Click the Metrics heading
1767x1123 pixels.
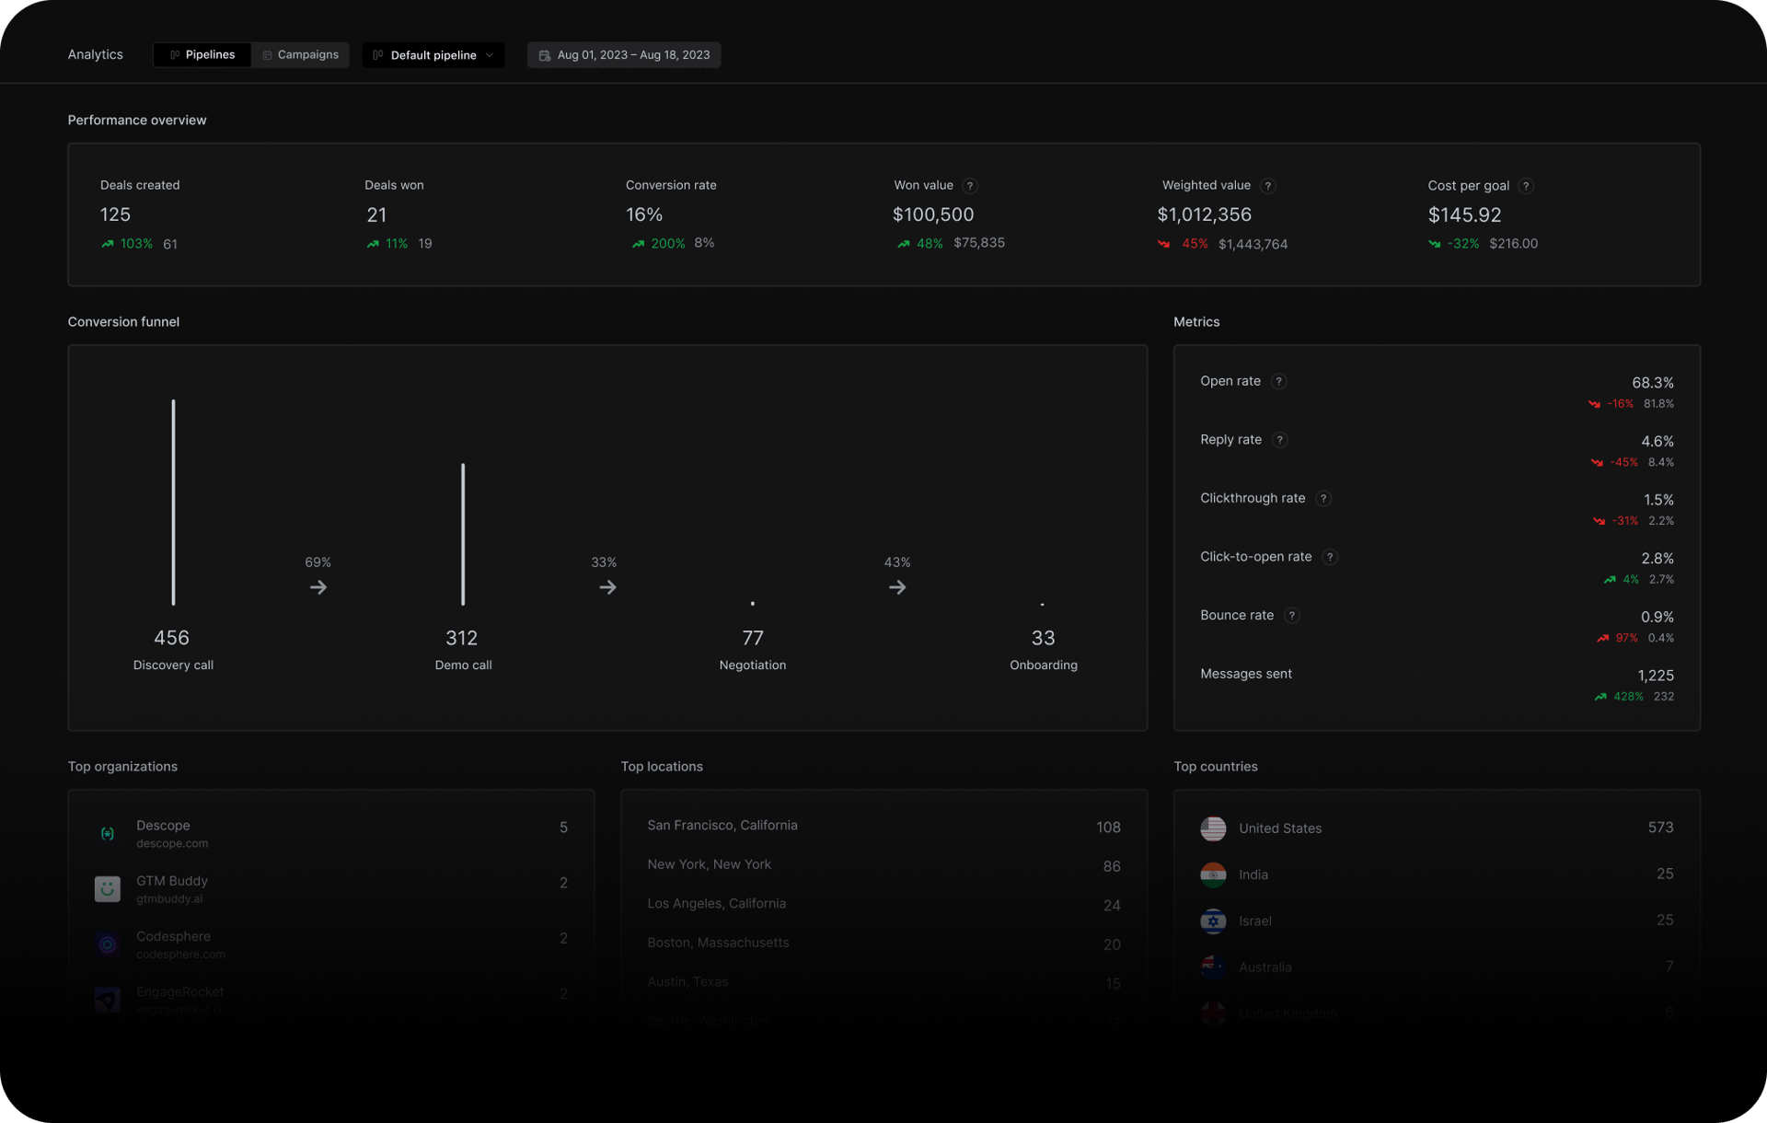(x=1196, y=321)
